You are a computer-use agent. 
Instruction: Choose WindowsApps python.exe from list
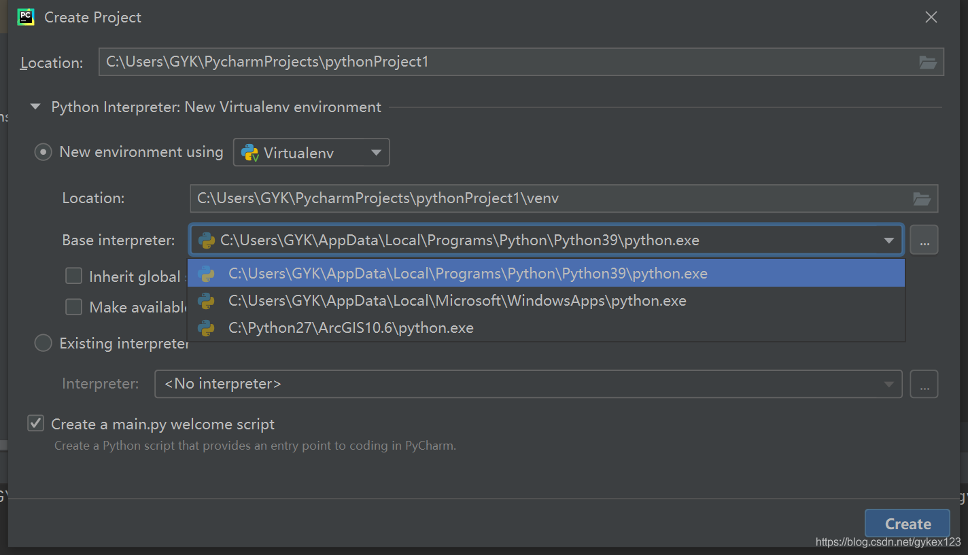tap(547, 301)
